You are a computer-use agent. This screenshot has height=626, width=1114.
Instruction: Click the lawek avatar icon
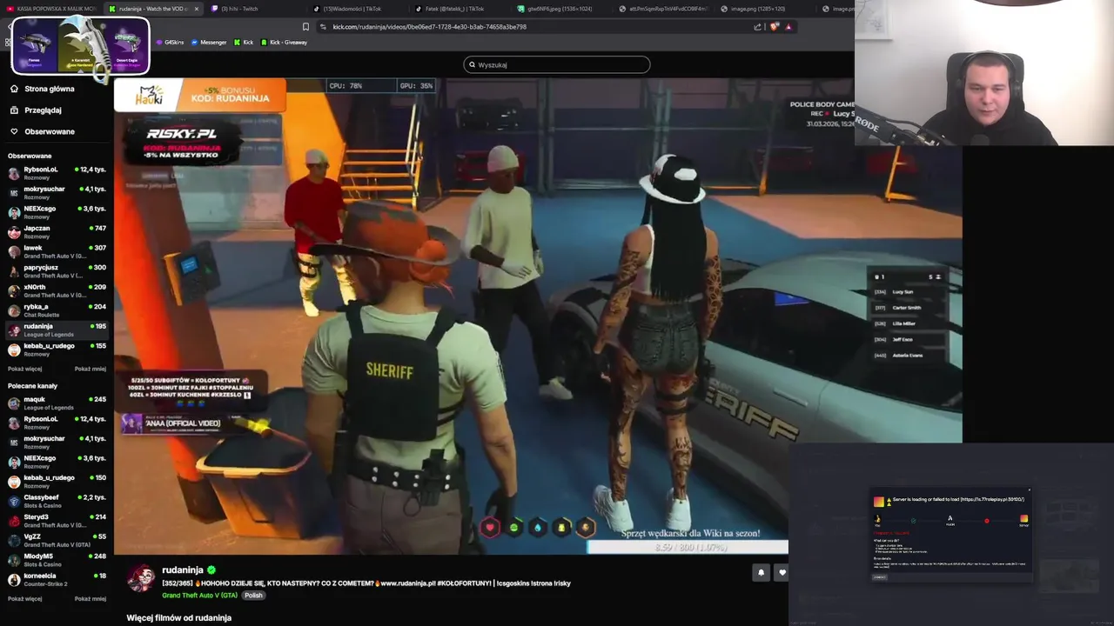coord(14,252)
